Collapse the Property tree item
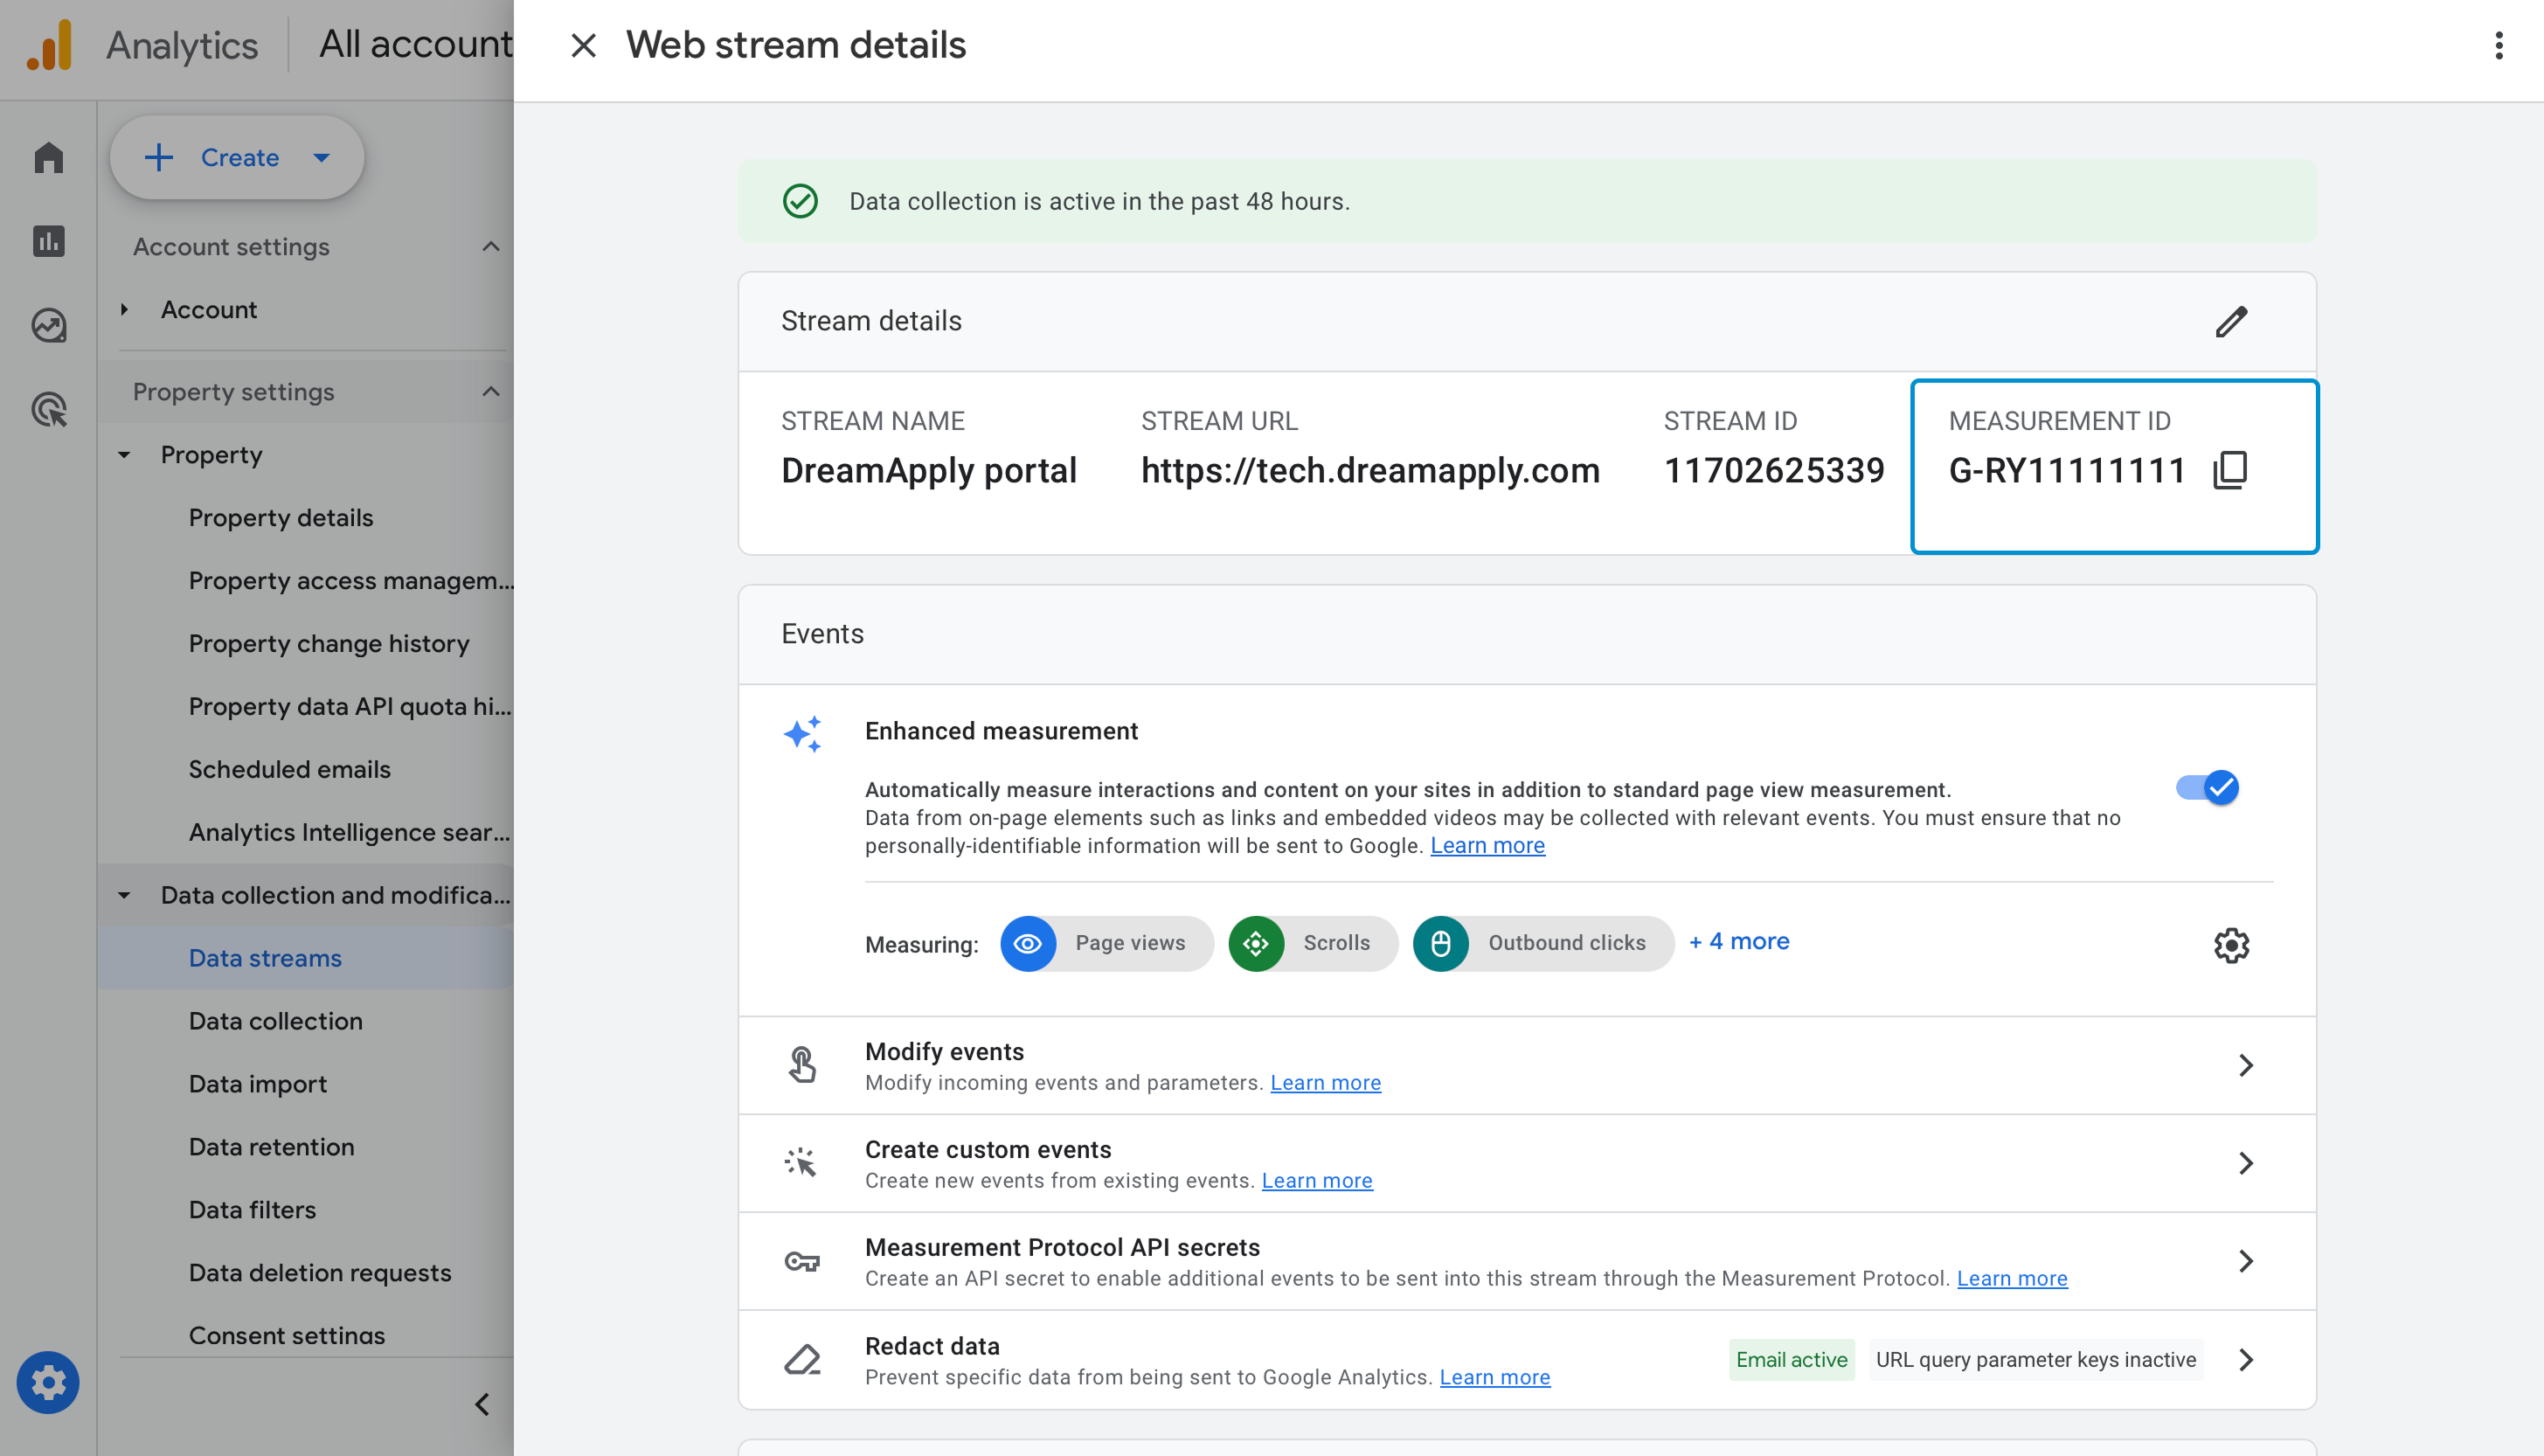The width and height of the screenshot is (2544, 1456). (124, 455)
